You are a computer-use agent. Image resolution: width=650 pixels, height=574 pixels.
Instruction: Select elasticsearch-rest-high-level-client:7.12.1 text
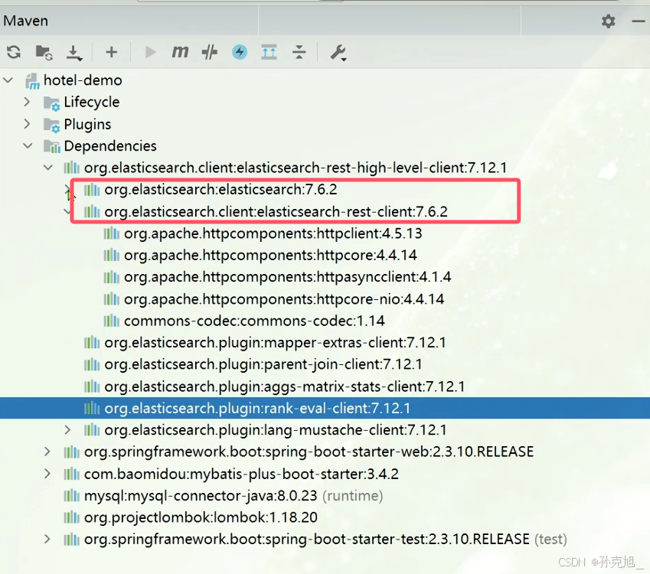[296, 168]
